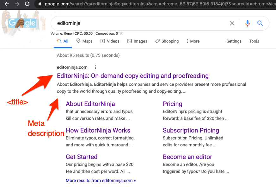Click the CPC: $0.00 stat
276x189 pixels.
(x=83, y=33)
